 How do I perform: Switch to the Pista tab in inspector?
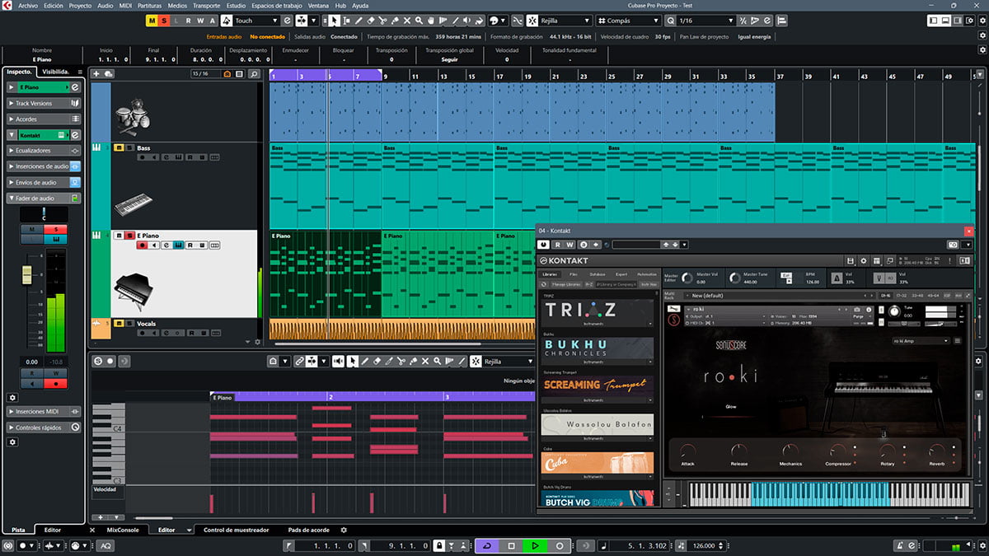tap(18, 530)
